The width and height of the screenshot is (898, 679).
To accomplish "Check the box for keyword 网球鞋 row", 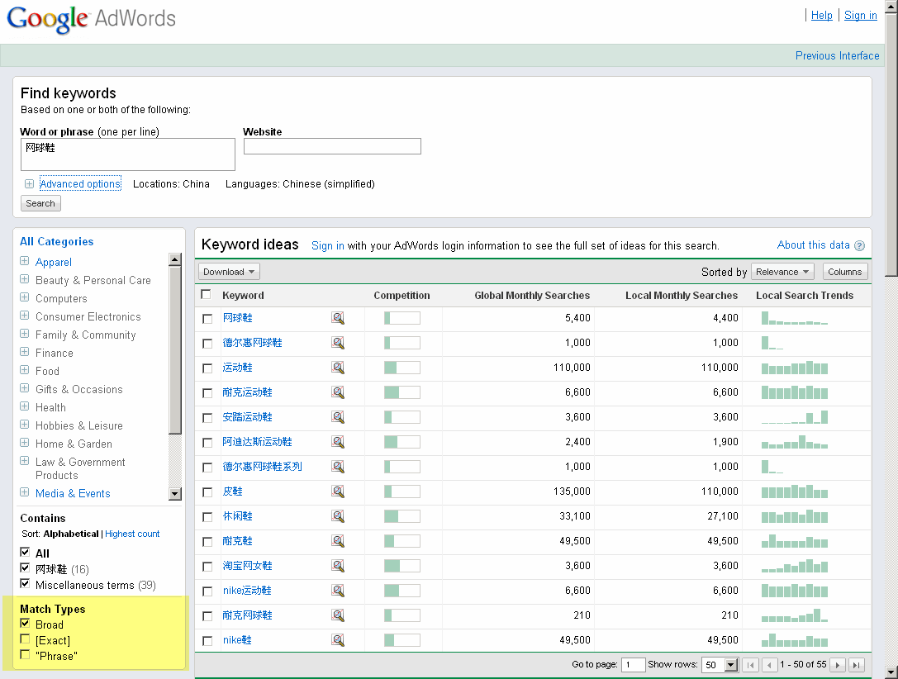I will 207,319.
